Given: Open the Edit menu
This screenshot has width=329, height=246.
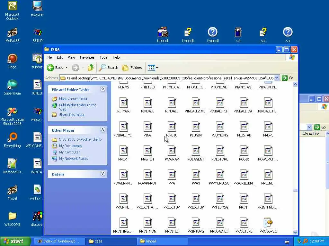Looking at the screenshot, I should [60, 57].
